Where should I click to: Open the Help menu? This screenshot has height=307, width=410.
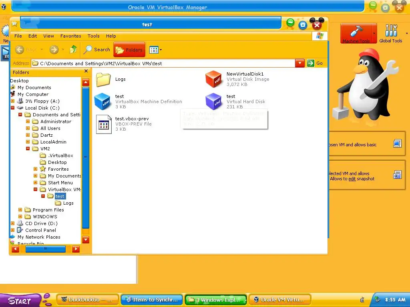(111, 36)
